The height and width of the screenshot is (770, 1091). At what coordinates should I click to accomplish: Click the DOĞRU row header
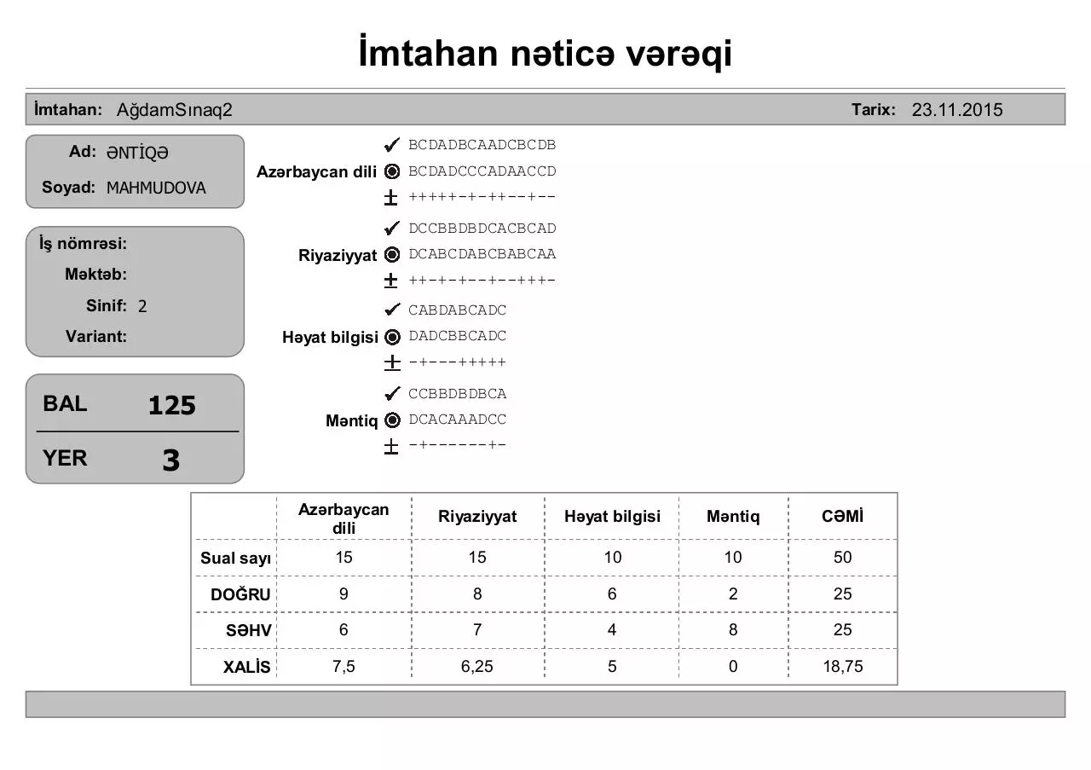point(240,595)
